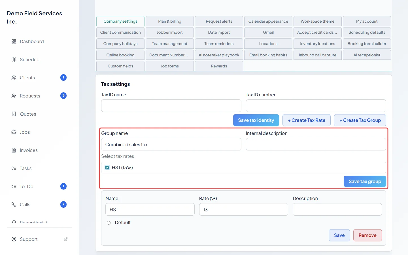Click the tax rate Name field containing HST
Screen dimensions: 408x255
[150, 209]
